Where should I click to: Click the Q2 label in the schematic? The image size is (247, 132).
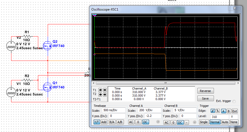pos(55,42)
